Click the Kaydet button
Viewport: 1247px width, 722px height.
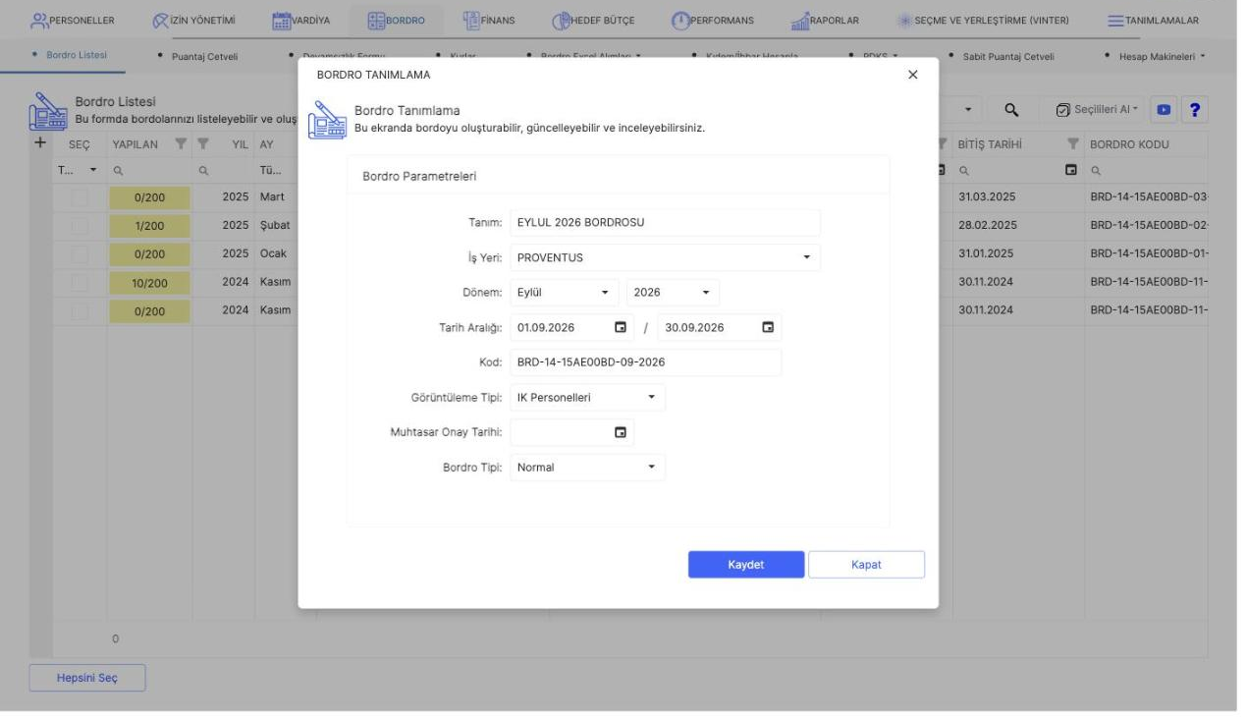pos(746,565)
